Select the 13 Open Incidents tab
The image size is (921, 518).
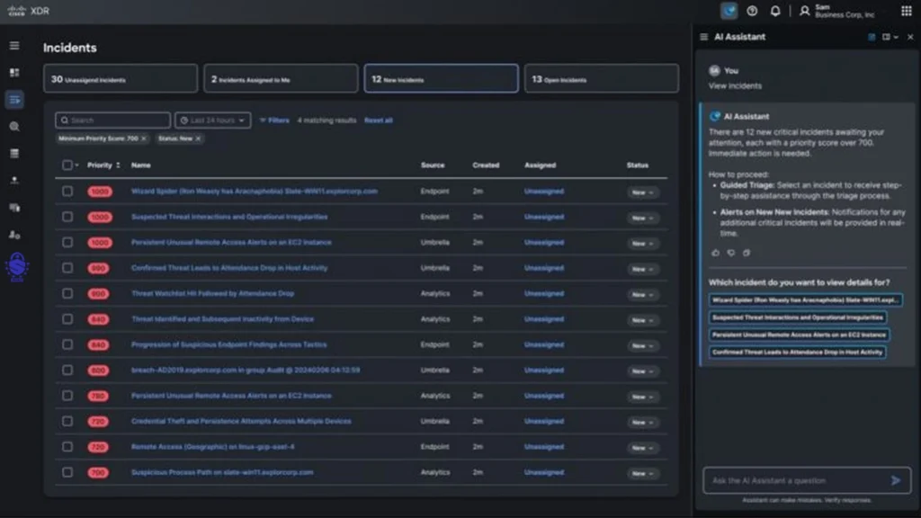602,79
